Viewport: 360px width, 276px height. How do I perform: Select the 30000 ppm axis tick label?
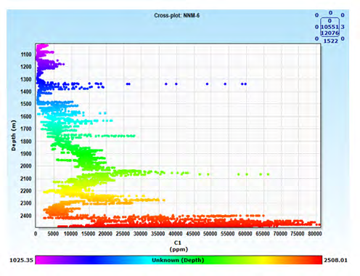coord(140,234)
